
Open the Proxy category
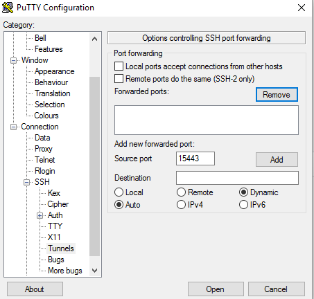44,149
